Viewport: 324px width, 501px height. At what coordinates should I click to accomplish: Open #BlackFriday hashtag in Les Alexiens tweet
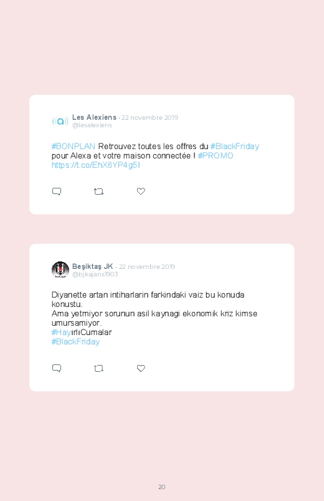coord(235,147)
